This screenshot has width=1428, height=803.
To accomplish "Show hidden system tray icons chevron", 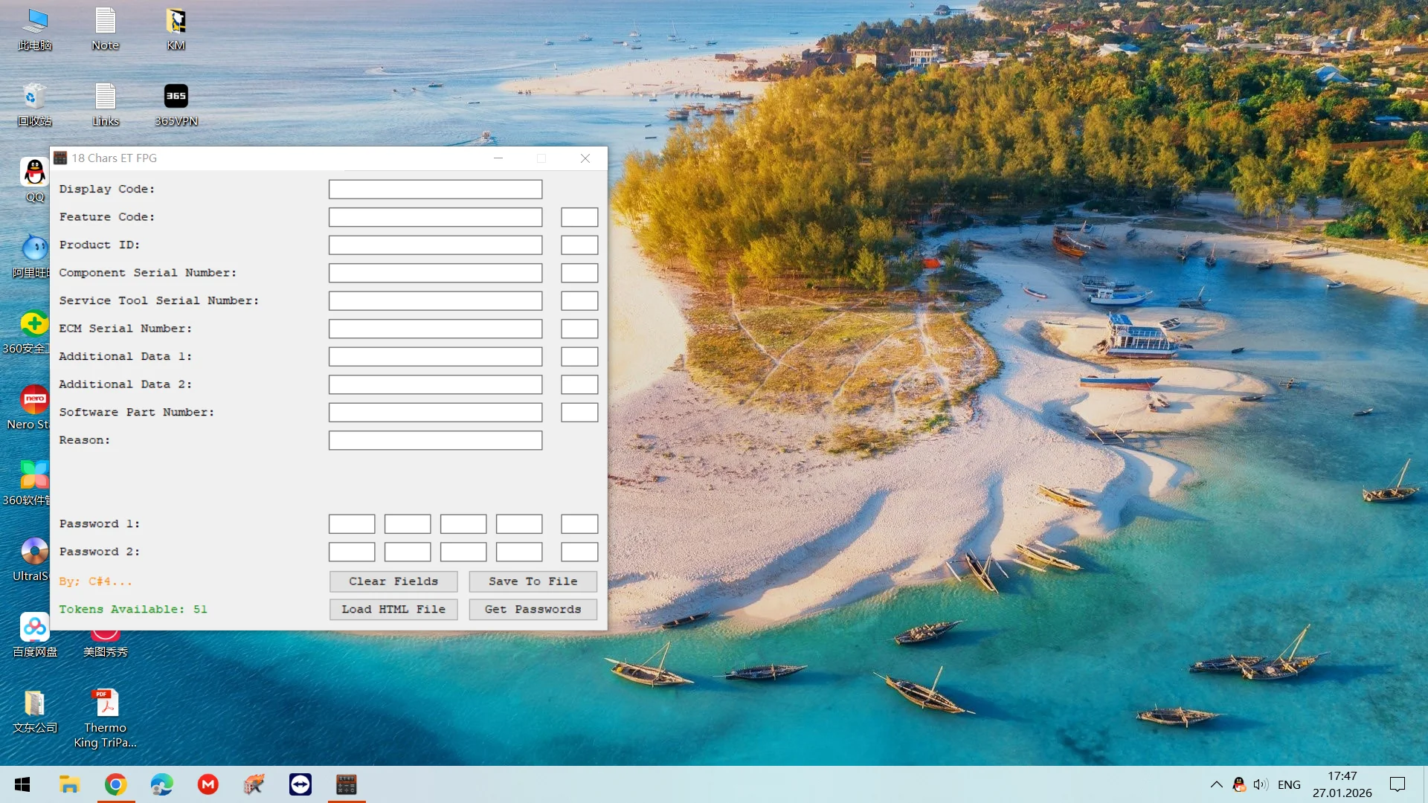I will pos(1217,784).
